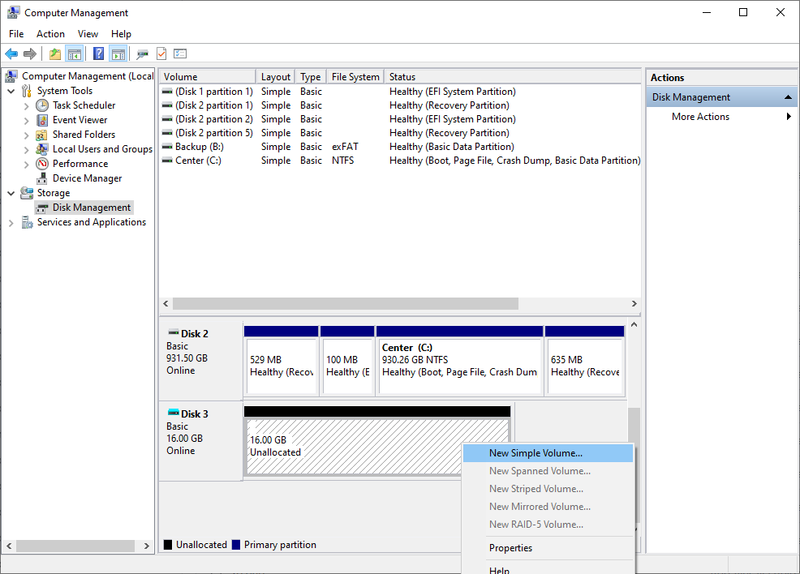This screenshot has width=800, height=574.
Task: Select the Center (C:) partition block
Action: (x=459, y=361)
